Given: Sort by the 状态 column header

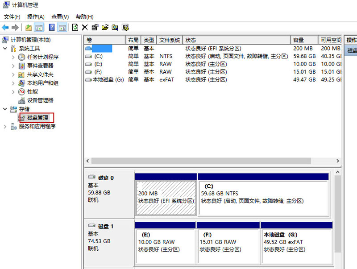Looking at the screenshot, I should click(x=237, y=40).
